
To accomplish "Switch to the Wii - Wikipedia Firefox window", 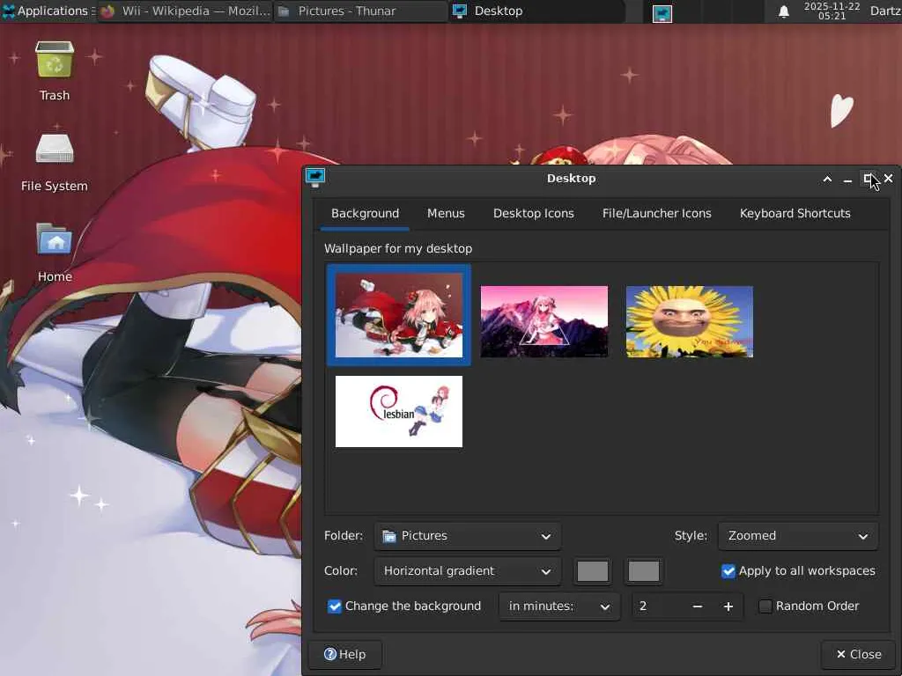I will [185, 11].
